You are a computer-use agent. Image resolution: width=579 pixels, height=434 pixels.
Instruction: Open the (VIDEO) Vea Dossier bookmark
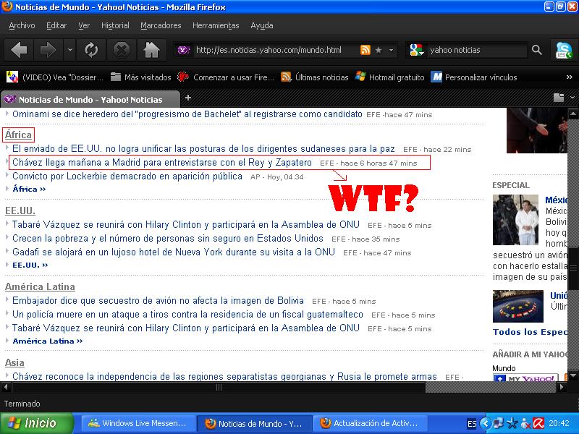(x=56, y=77)
